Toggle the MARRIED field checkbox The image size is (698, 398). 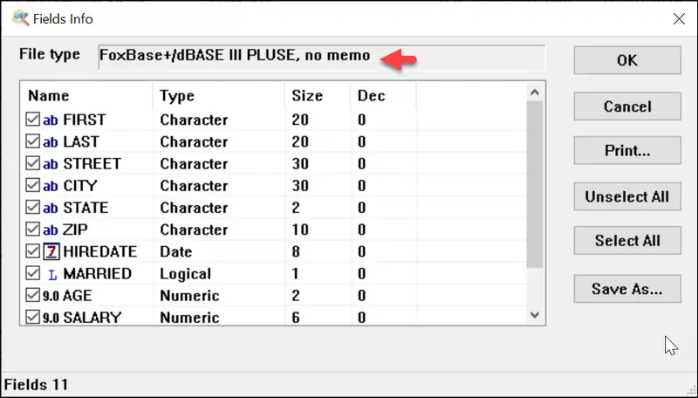(x=32, y=273)
